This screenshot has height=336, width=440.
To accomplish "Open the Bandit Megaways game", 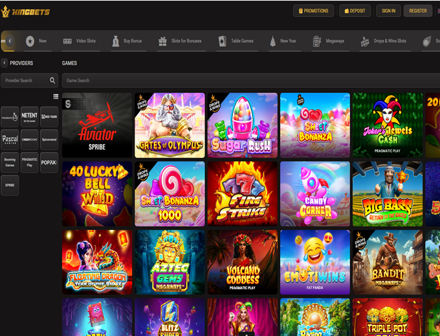I will click(x=388, y=262).
